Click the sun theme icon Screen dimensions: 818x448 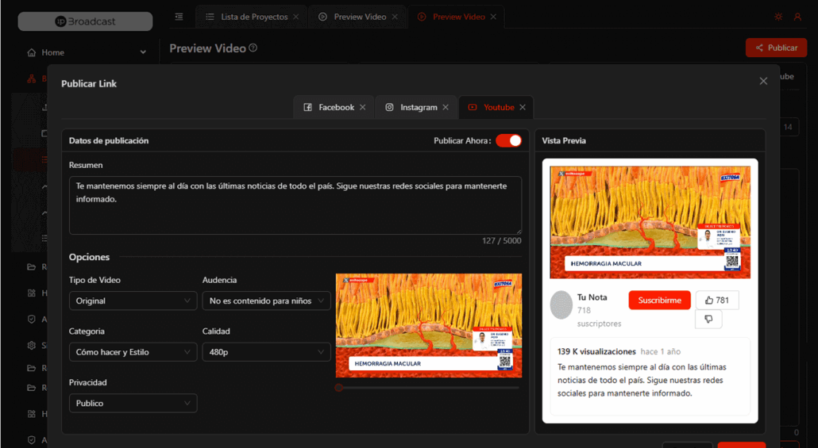pos(777,17)
